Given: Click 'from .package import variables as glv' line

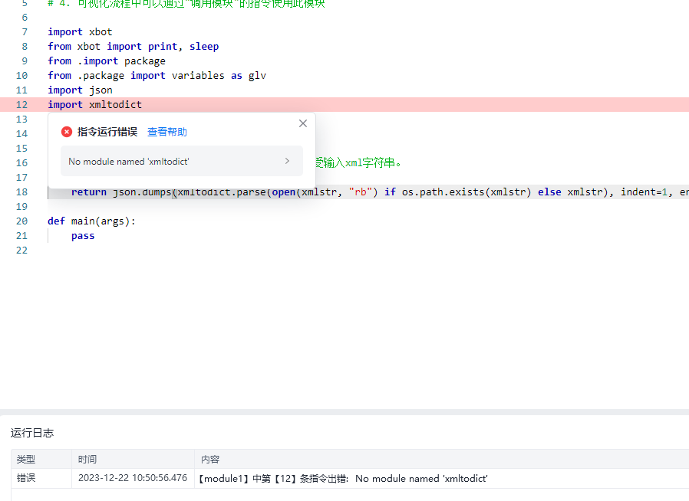Looking at the screenshot, I should pos(157,76).
